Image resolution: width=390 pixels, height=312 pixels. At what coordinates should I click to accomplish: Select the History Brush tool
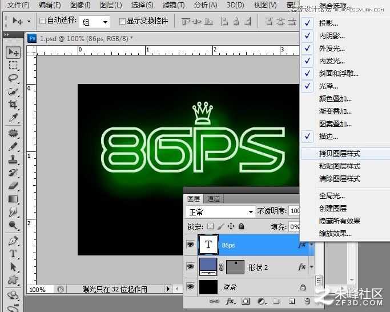[x=13, y=173]
